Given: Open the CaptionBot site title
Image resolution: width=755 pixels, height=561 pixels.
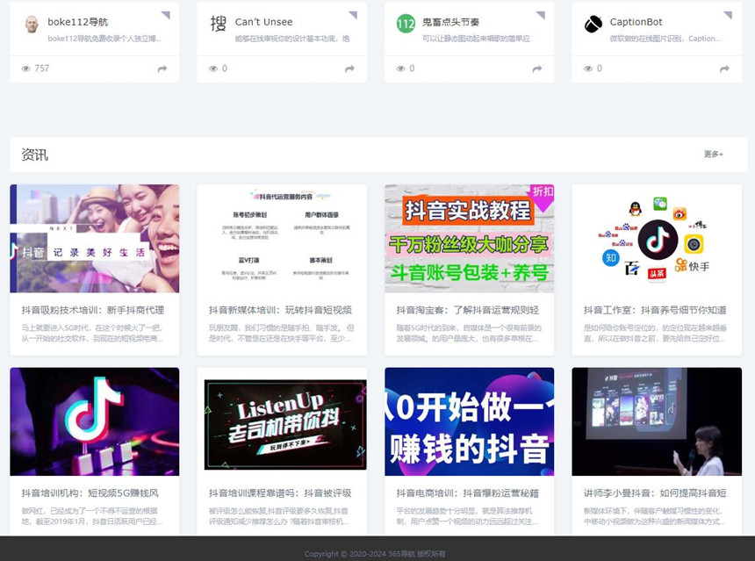Looking at the screenshot, I should click(636, 22).
